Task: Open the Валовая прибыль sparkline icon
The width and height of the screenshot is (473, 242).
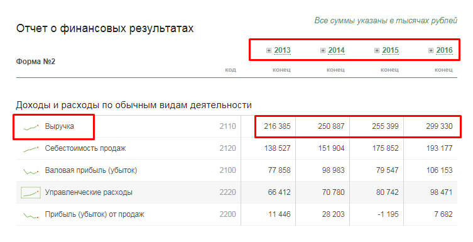Action: 31,172
